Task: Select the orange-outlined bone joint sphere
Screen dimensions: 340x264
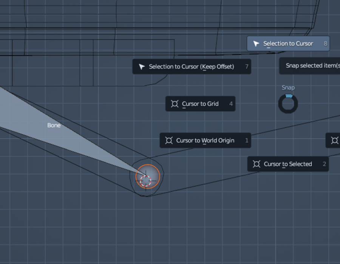Action: pyautogui.click(x=148, y=177)
